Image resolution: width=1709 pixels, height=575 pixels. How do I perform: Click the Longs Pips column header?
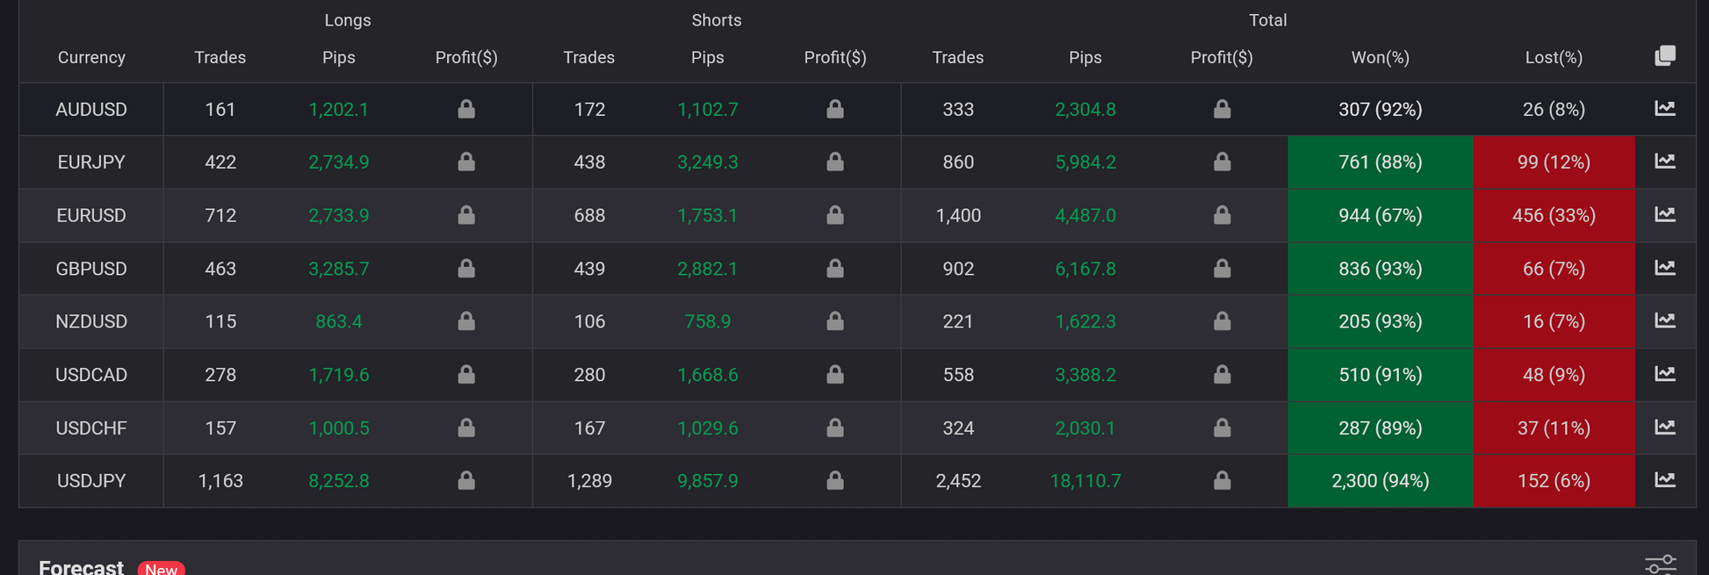[x=338, y=58]
